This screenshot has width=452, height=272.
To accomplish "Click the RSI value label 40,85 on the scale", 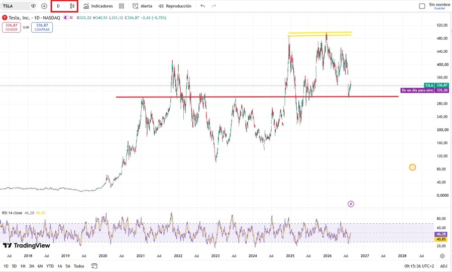I will click(x=441, y=239).
